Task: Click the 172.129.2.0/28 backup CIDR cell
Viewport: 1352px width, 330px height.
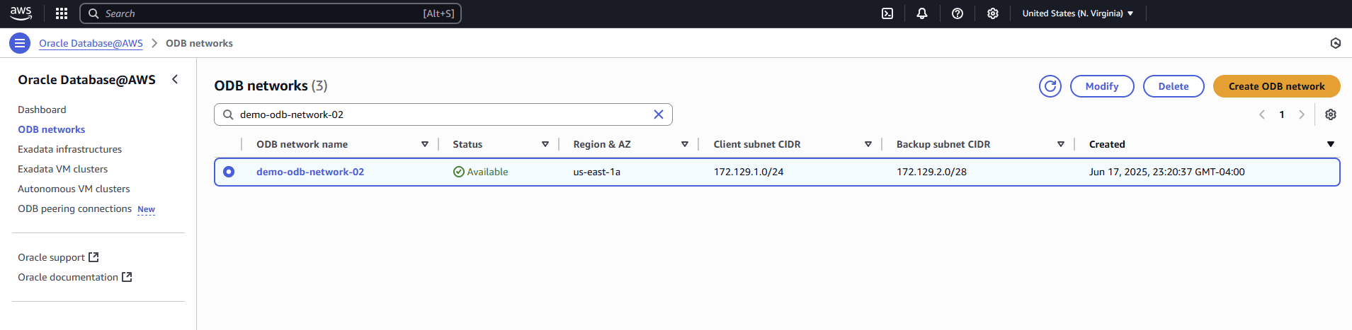Action: (931, 172)
